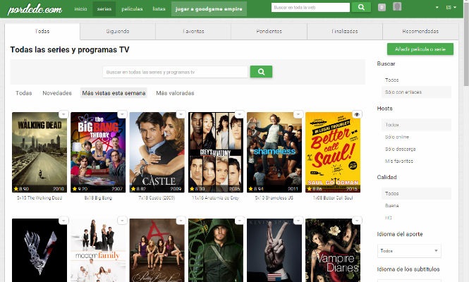Open The Big Bang Theory poster
The height and width of the screenshot is (282, 469).
click(98, 152)
